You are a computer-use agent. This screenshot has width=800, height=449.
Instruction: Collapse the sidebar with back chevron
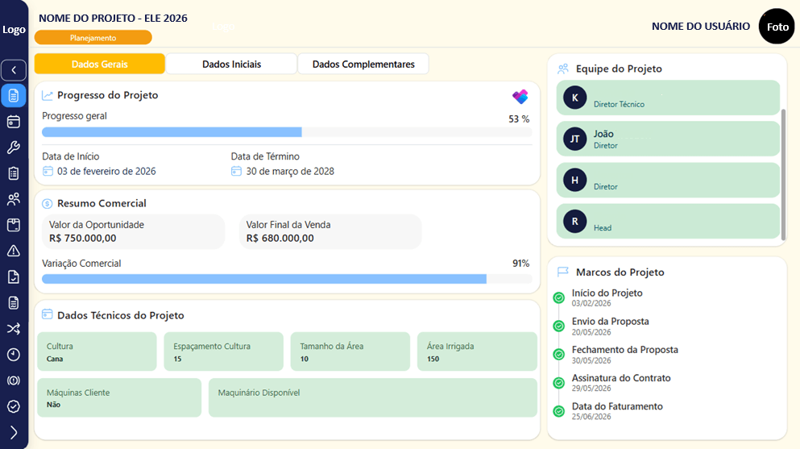[14, 70]
